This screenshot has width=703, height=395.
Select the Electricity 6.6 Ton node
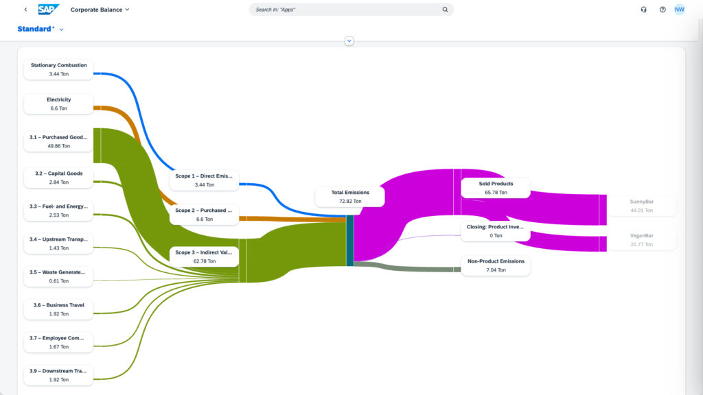[x=59, y=104]
